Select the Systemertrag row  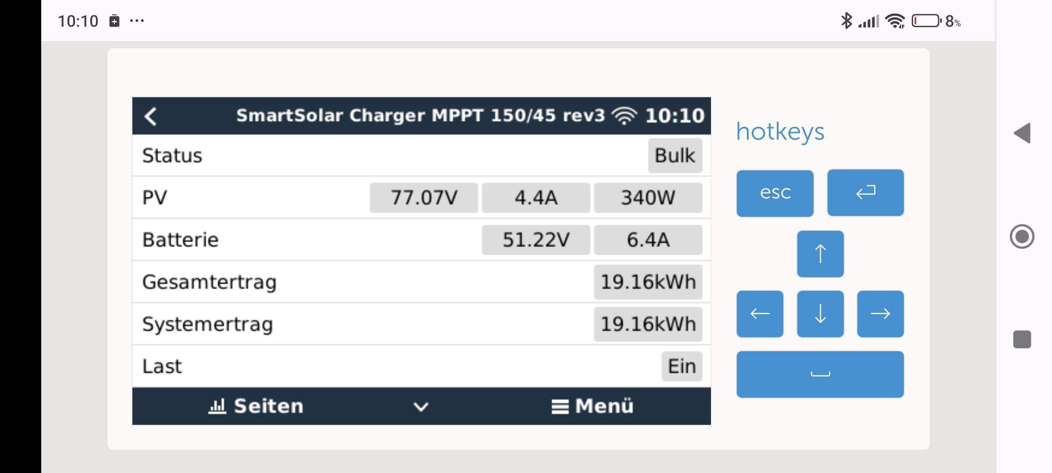coord(421,324)
